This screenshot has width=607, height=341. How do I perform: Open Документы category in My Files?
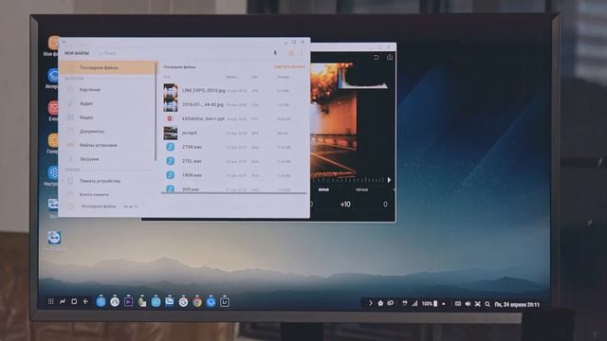107,131
